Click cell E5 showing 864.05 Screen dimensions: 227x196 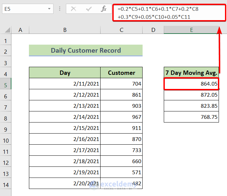(191, 84)
